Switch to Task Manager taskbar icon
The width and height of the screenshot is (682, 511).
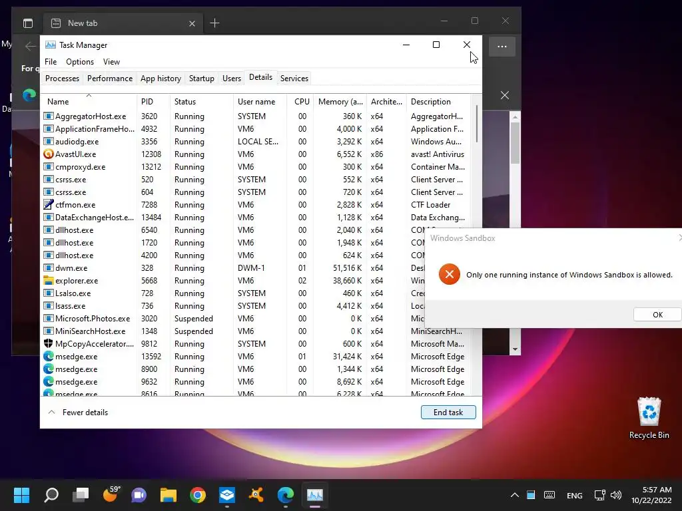[315, 495]
